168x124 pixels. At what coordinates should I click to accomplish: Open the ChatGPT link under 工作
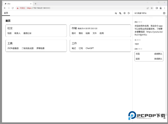click(x=90, y=48)
